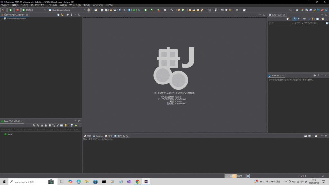Stop the launch with the red square button

click(x=17, y=10)
